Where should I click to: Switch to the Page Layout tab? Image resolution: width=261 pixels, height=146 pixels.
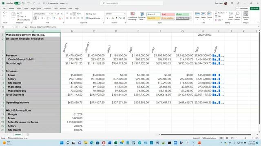36,9
